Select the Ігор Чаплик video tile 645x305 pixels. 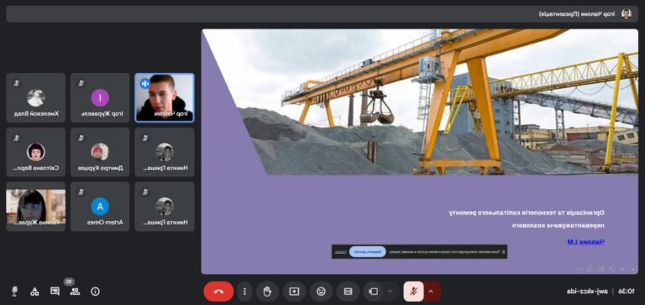(165, 98)
